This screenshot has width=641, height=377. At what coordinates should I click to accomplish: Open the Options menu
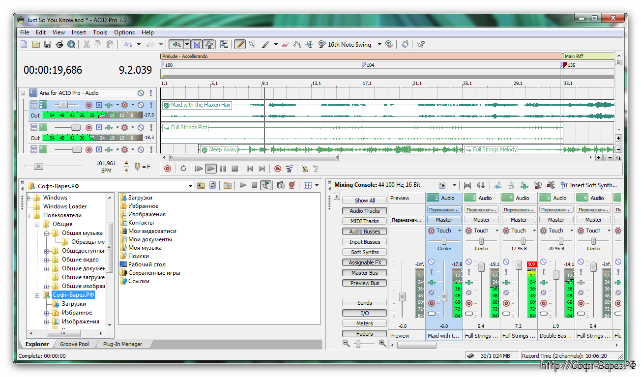click(x=124, y=32)
